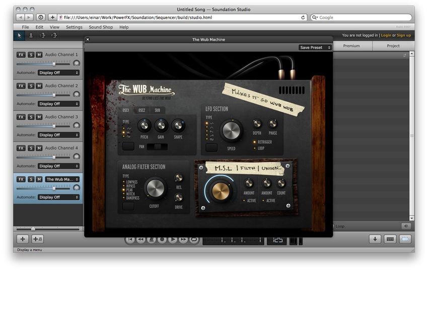Select the P tool in toolbar
Screen dimensions: 428x321
click(x=54, y=35)
